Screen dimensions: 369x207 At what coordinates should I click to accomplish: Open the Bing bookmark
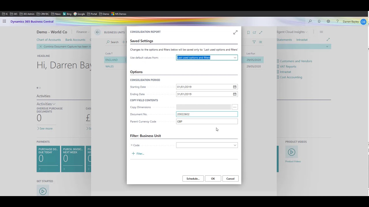tap(67, 14)
